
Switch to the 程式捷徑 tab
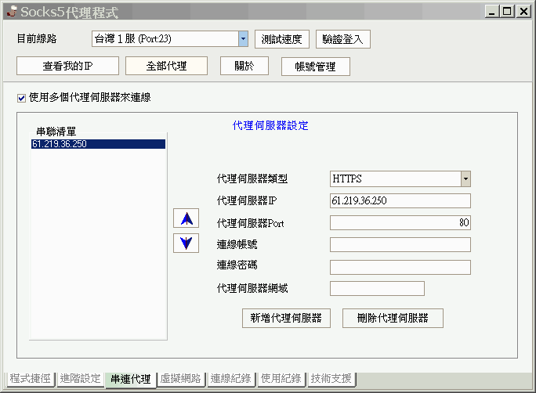[x=30, y=379]
